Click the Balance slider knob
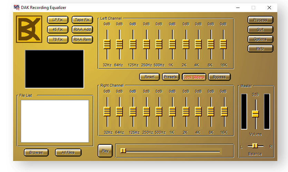 [x=255, y=146]
